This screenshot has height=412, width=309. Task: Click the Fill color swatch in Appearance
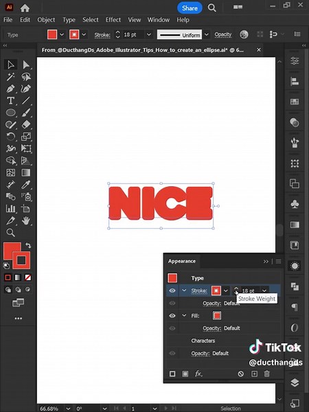point(217,316)
